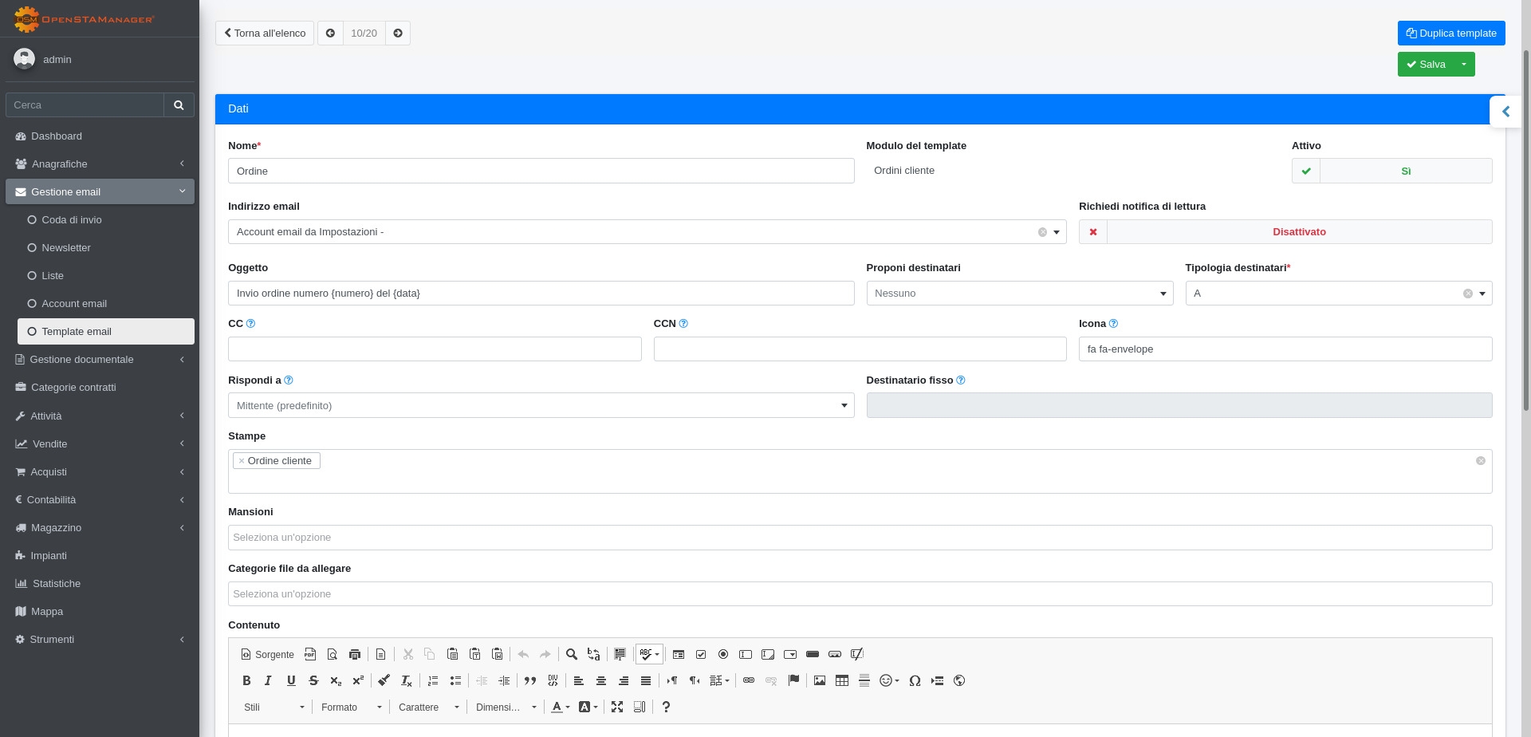The width and height of the screenshot is (1531, 737).
Task: Expand the Magazzino sidebar menu
Action: coord(56,528)
